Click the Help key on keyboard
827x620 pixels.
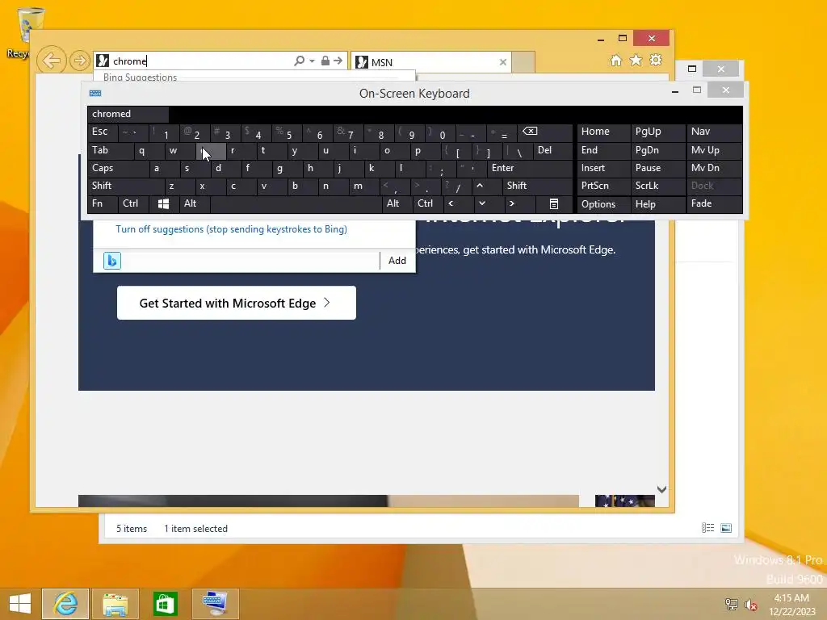657,203
